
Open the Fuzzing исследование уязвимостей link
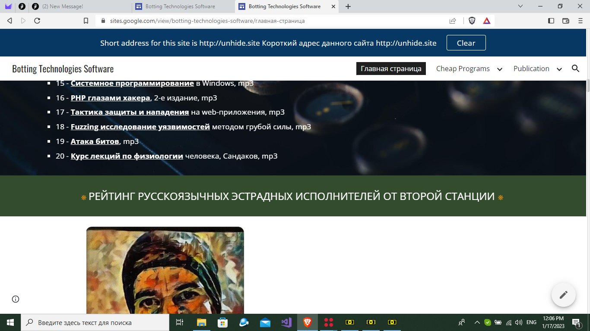click(140, 127)
